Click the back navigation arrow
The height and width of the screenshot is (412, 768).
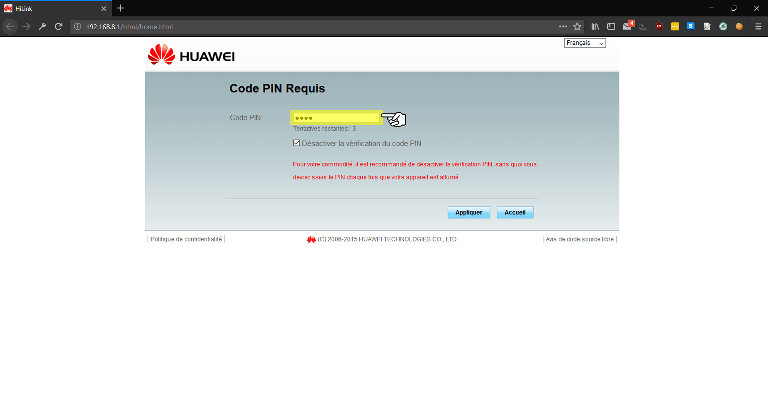[10, 27]
